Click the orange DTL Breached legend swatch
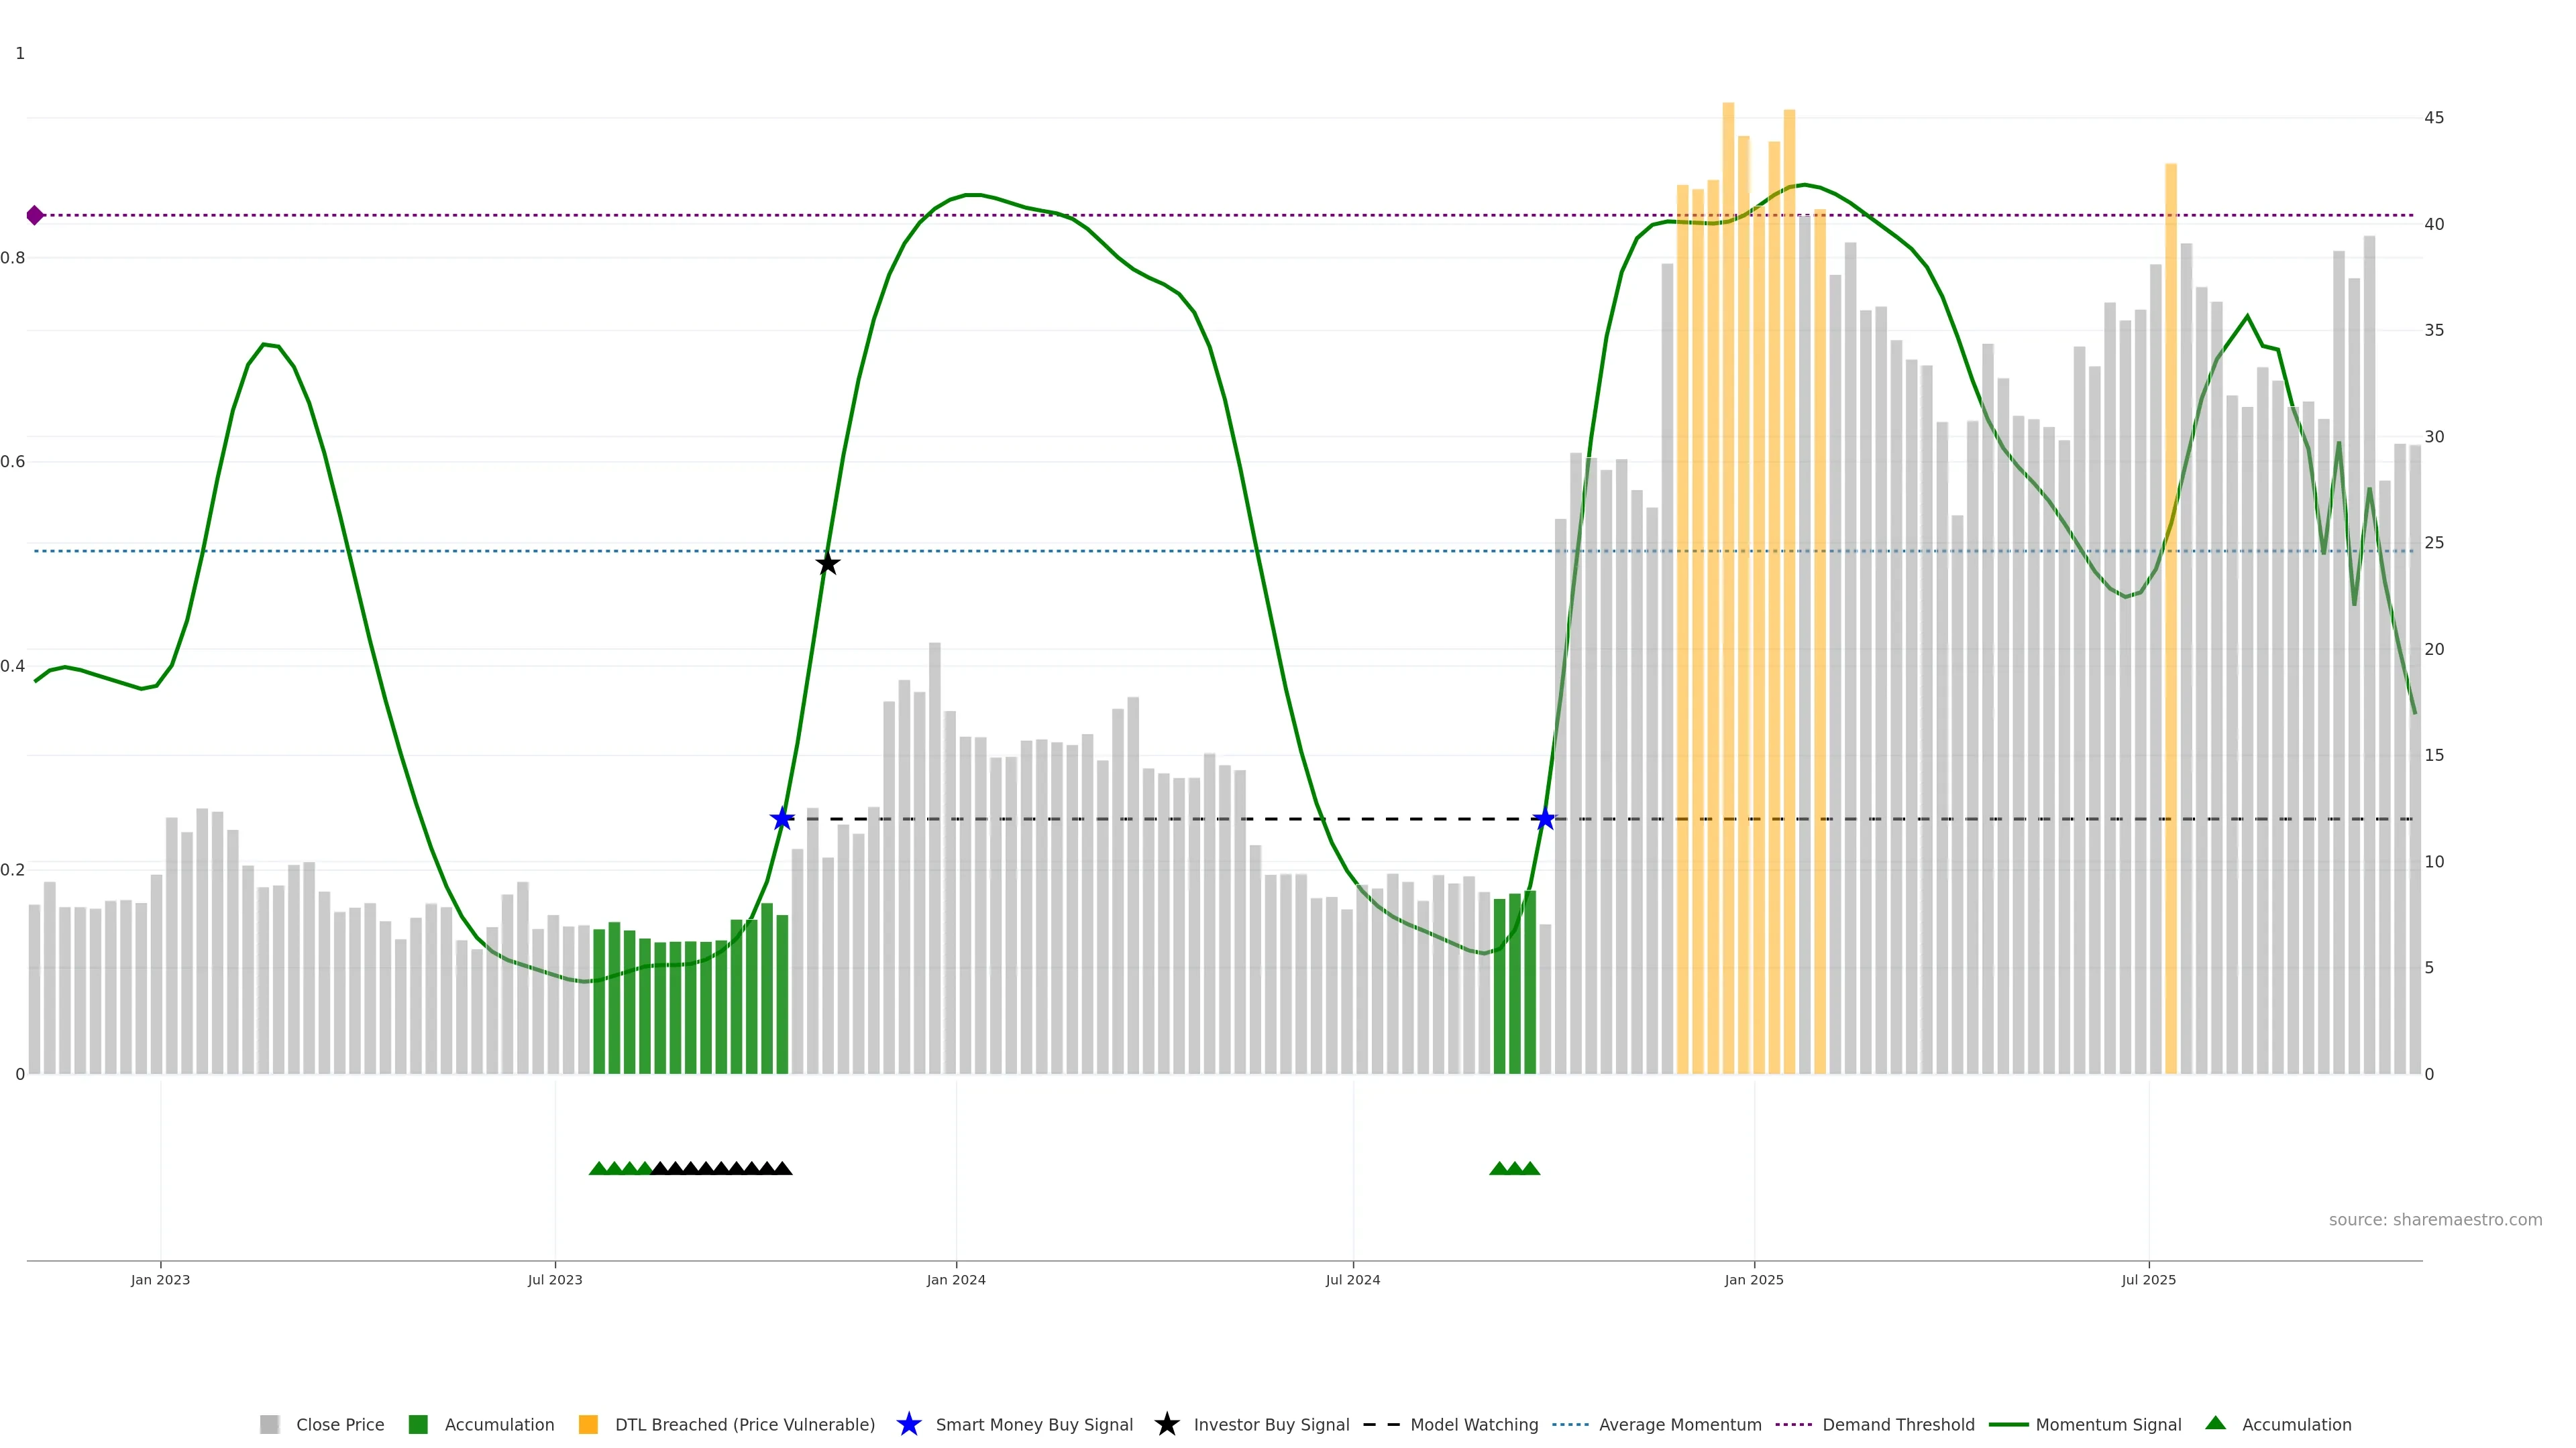 (x=588, y=1424)
